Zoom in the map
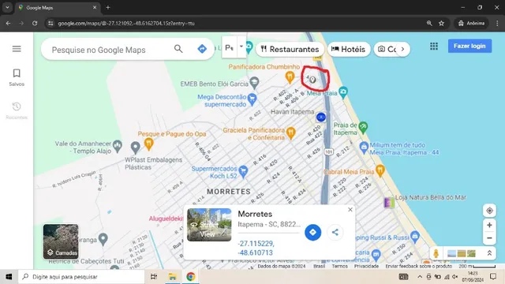This screenshot has width=505, height=284. pos(489,225)
